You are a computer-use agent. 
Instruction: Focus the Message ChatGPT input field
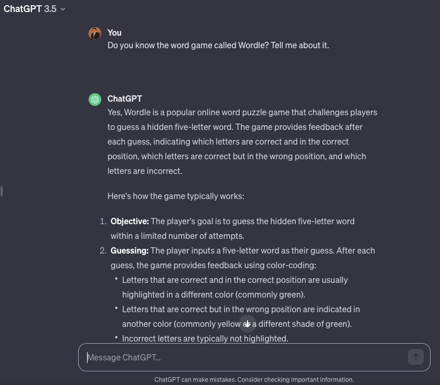[241, 357]
